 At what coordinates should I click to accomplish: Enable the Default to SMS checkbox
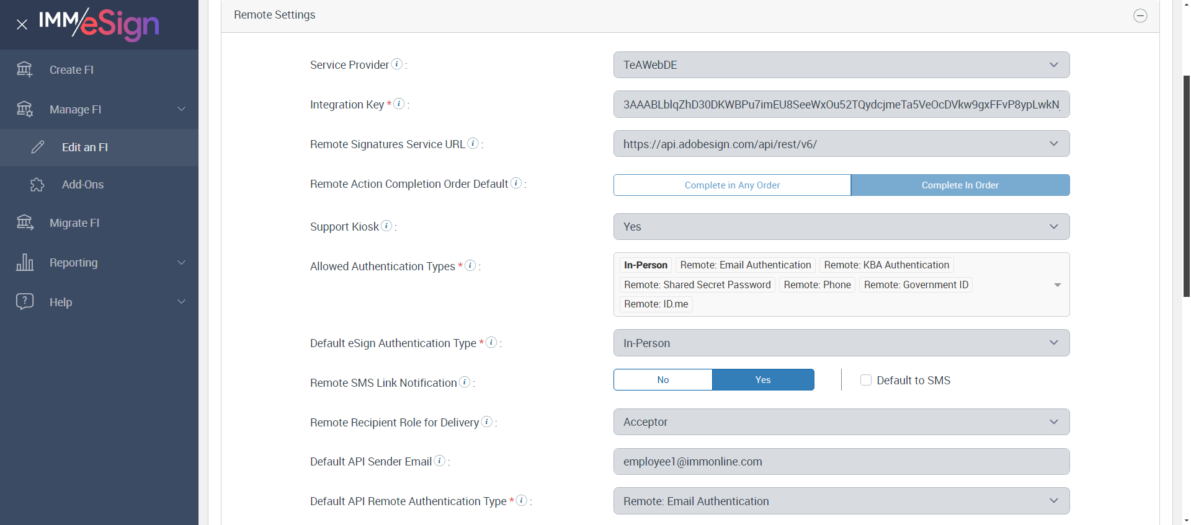(x=866, y=380)
